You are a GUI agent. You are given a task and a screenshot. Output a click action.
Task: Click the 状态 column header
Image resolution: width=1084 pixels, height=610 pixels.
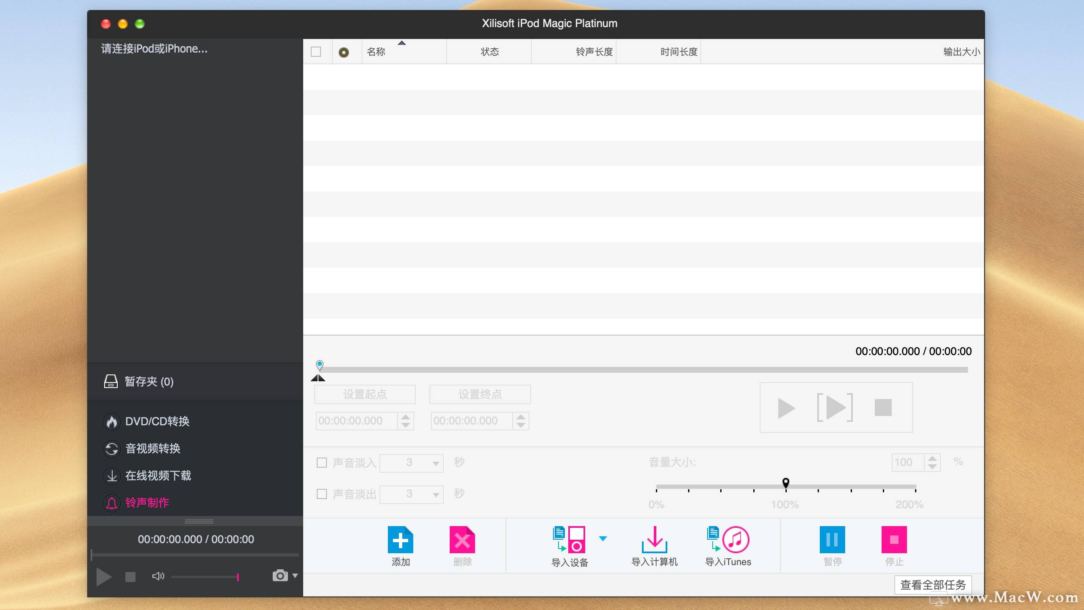tap(489, 52)
